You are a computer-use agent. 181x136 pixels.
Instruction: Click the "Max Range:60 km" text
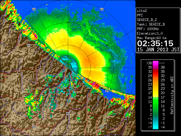(x=152, y=38)
